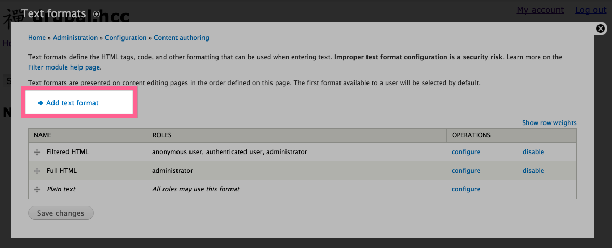Configure the Filtered HTML format
The image size is (612, 248).
coord(466,152)
